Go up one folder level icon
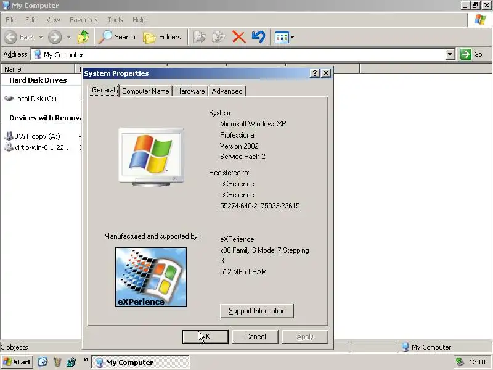 (x=83, y=37)
